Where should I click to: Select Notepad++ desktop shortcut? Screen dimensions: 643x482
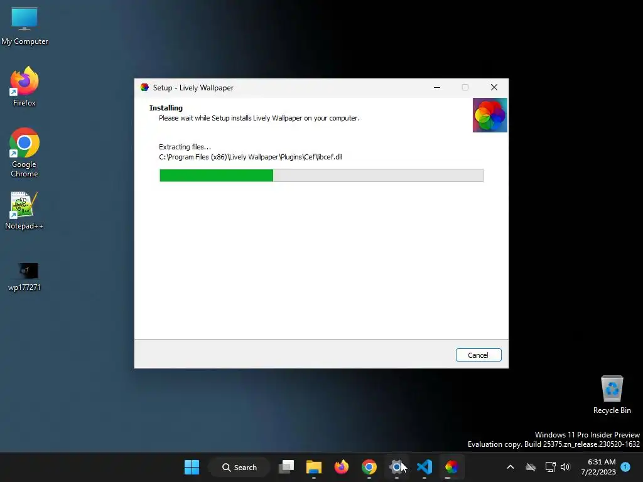coord(24,211)
